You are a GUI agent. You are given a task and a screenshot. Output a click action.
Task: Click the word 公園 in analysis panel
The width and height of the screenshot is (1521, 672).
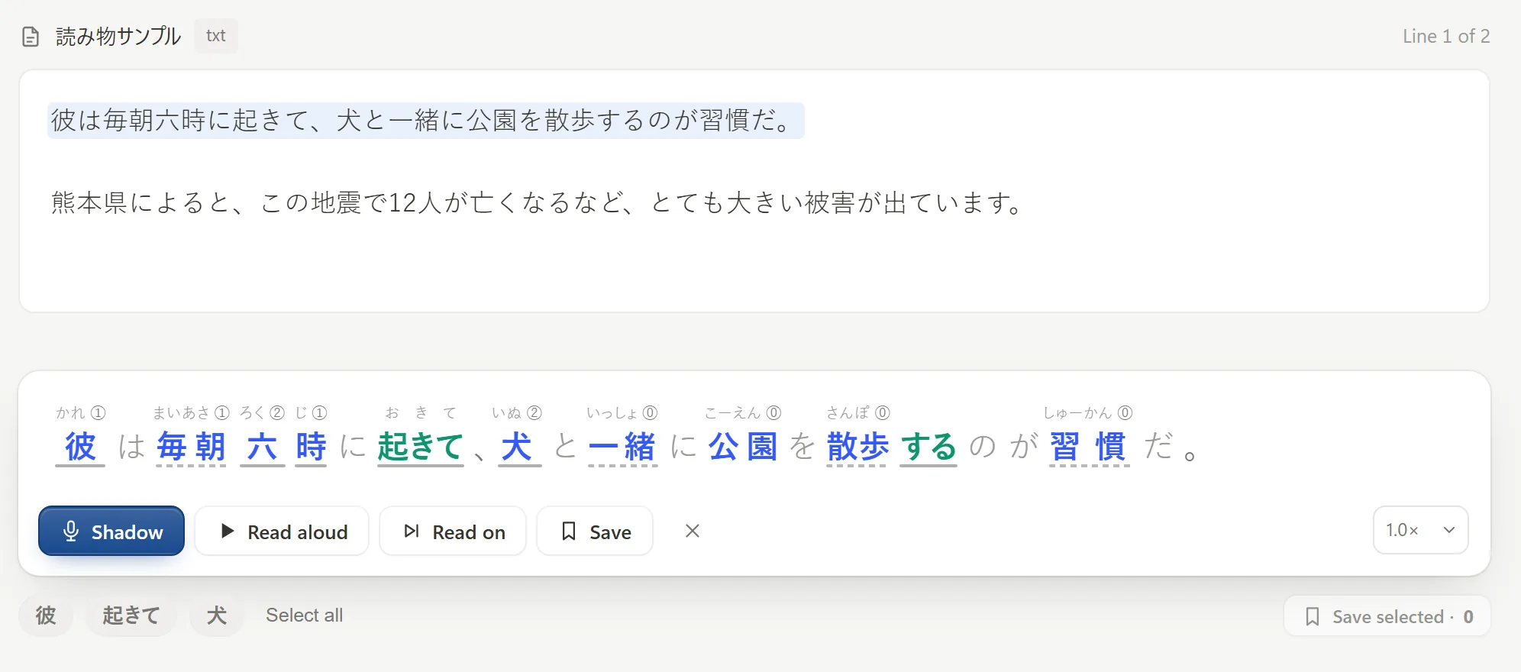pyautogui.click(x=742, y=447)
